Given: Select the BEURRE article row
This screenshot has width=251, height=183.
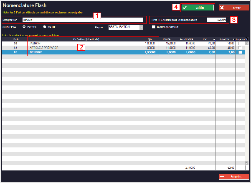Looking at the screenshot, I should click(x=84, y=52).
